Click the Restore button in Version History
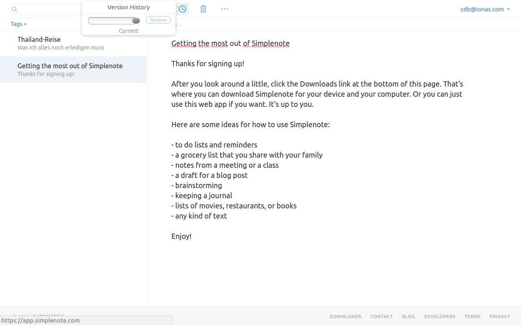The height and width of the screenshot is (325, 521). pyautogui.click(x=158, y=20)
